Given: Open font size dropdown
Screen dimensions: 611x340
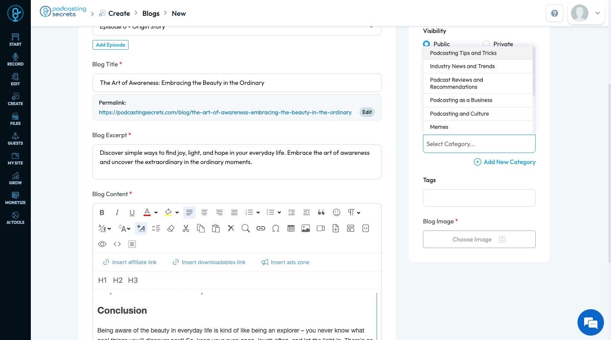Looking at the screenshot, I should [125, 228].
